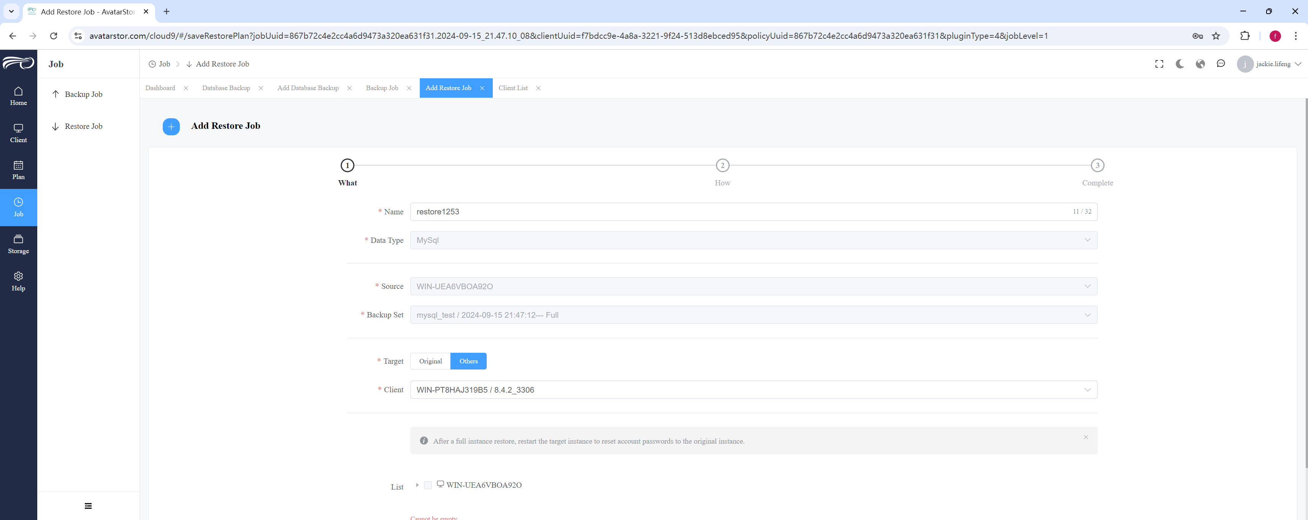
Task: Open the Help gear icon
Action: click(18, 276)
